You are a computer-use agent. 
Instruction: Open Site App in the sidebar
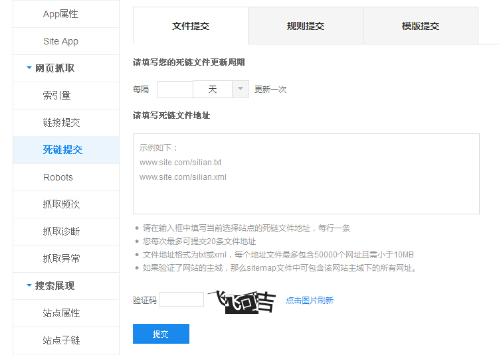coord(60,41)
